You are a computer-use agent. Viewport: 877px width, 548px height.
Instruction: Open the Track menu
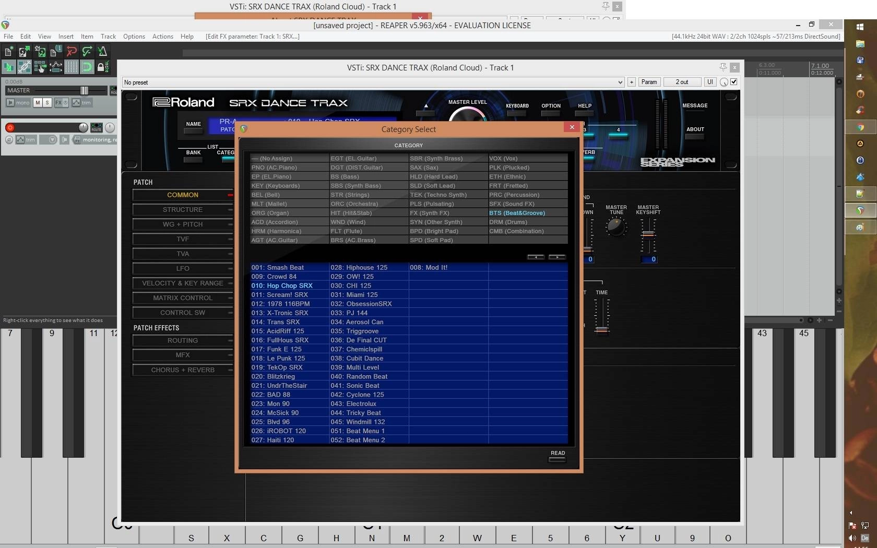pos(108,37)
